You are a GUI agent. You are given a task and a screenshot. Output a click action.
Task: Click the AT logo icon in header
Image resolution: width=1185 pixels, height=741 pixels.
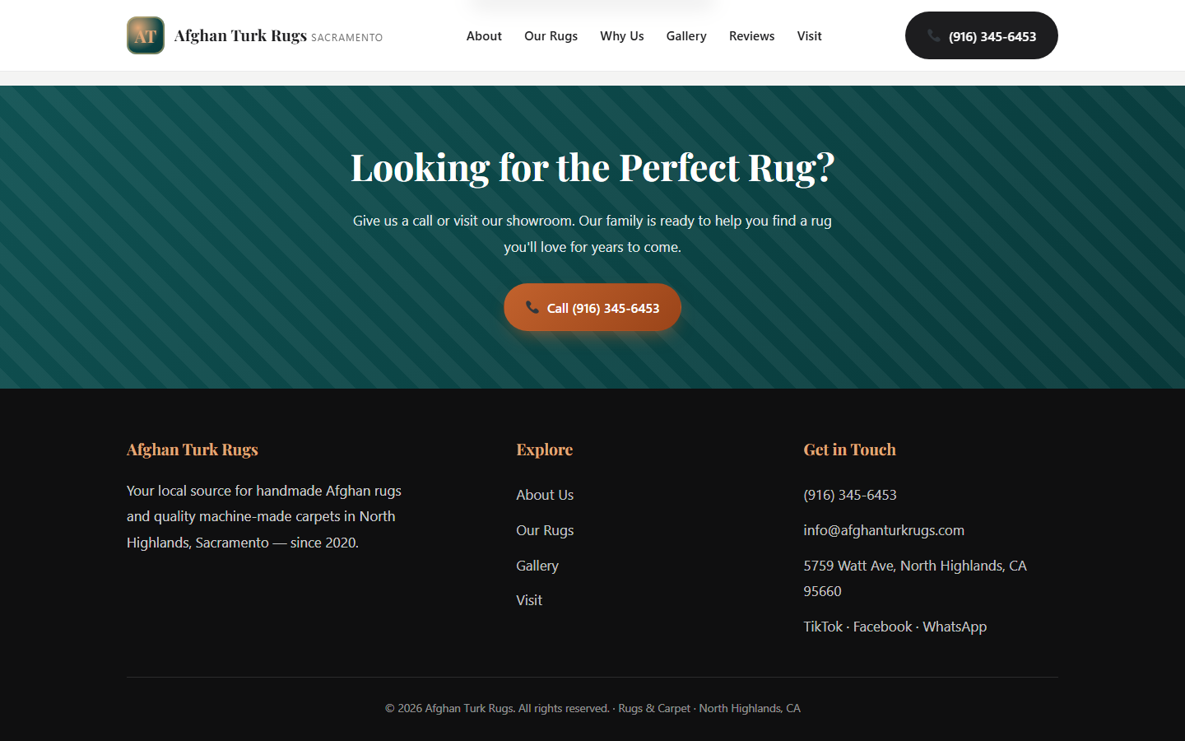[x=146, y=35]
